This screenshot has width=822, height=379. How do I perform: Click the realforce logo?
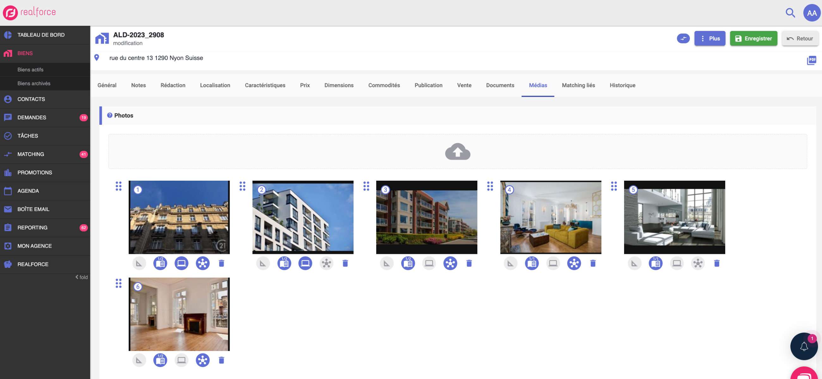point(29,12)
